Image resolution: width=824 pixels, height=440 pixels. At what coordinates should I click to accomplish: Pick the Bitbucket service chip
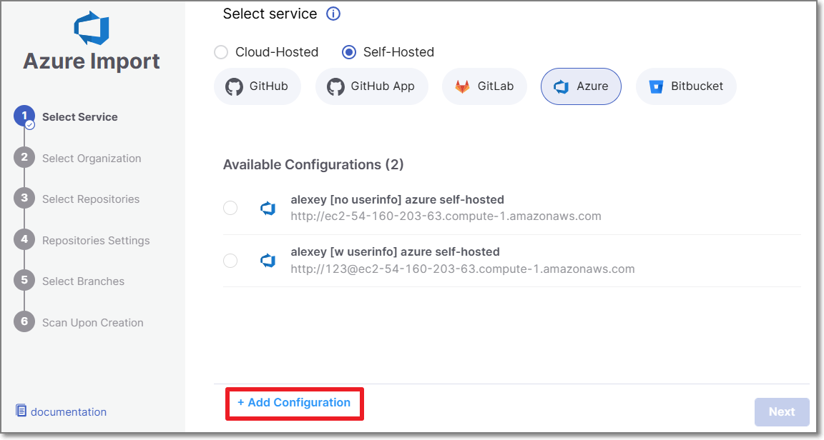(x=686, y=86)
